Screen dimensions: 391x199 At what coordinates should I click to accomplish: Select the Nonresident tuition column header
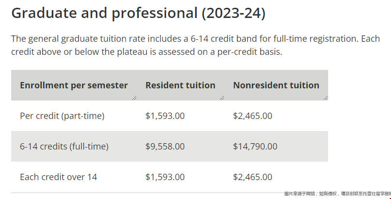pyautogui.click(x=276, y=85)
